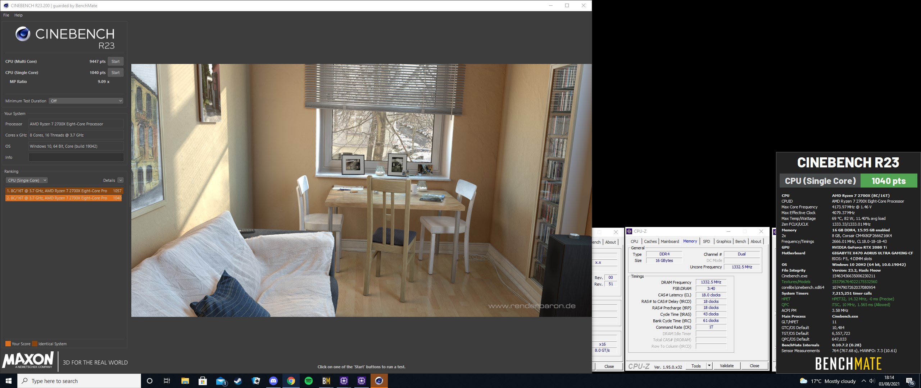Click the 1040 pts BenchMate score badge
This screenshot has width=921, height=388.
889,181
